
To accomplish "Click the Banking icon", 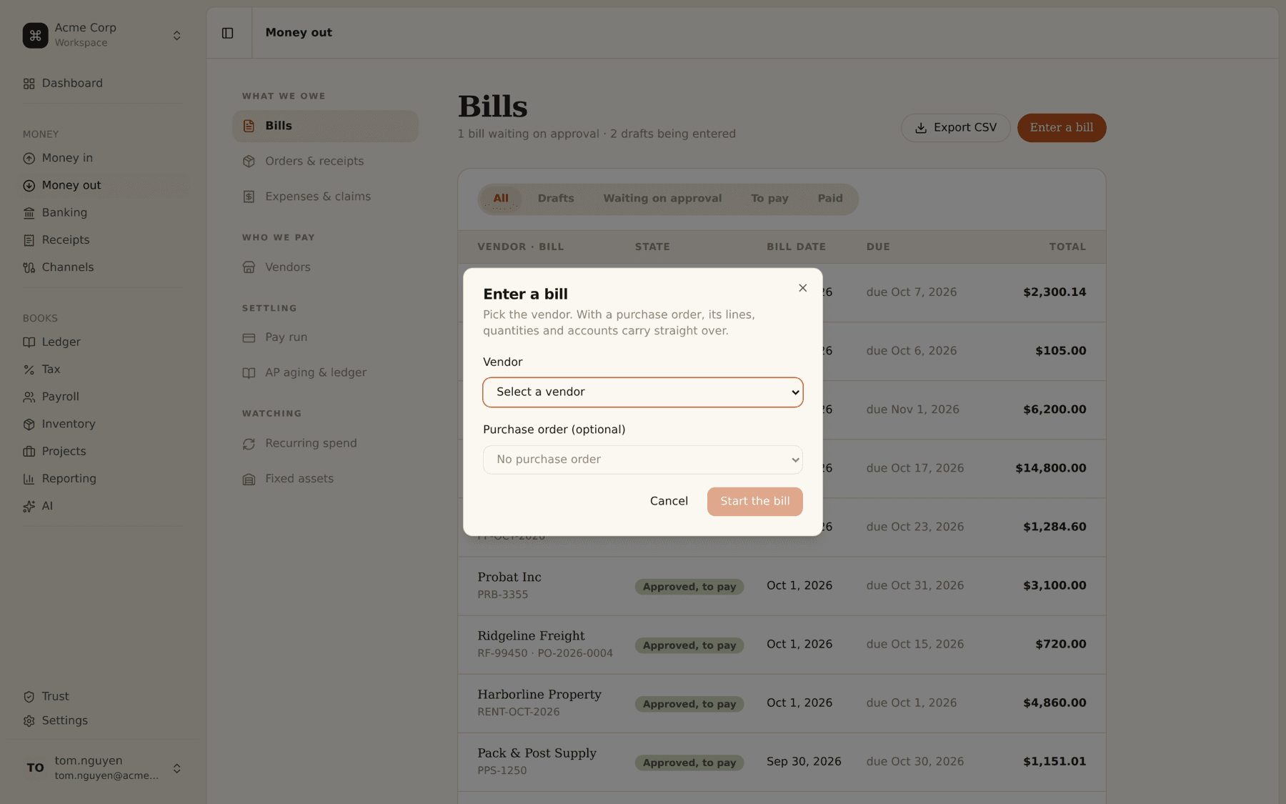I will [29, 213].
